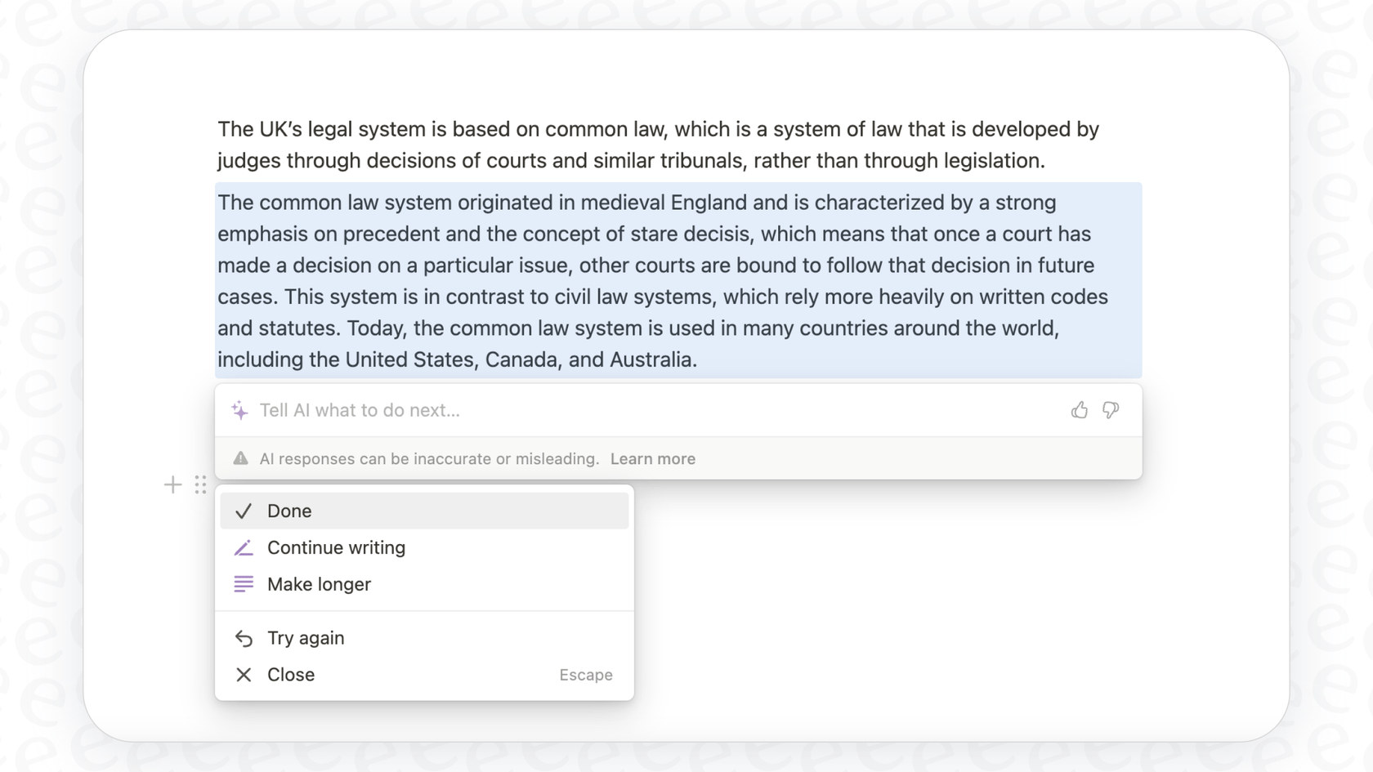The width and height of the screenshot is (1373, 772).
Task: Give a thumbs down to the AI response
Action: tap(1110, 410)
